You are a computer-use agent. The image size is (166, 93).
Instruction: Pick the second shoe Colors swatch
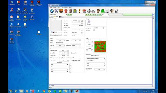(92, 50)
